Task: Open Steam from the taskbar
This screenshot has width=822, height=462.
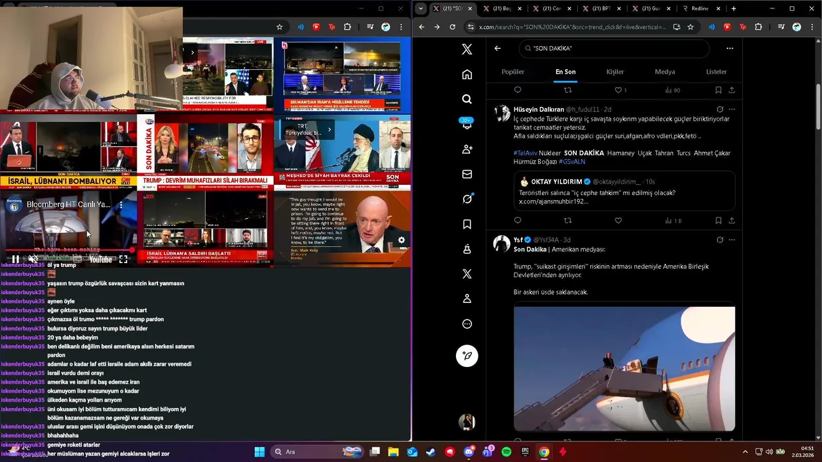Action: pyautogui.click(x=431, y=452)
